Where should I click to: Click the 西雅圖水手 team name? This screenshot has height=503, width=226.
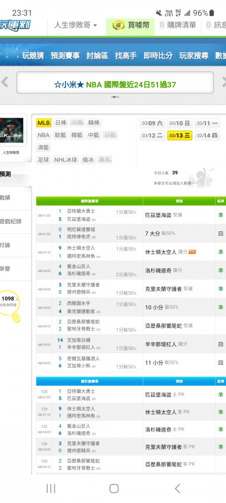click(x=78, y=303)
